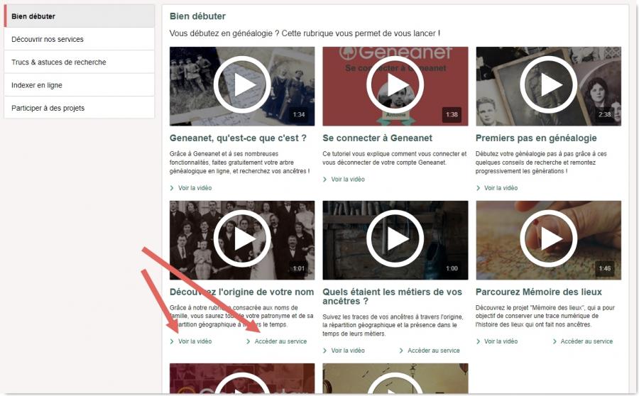Play the 'Découvrez l'origine de votre nom' video

[242, 240]
